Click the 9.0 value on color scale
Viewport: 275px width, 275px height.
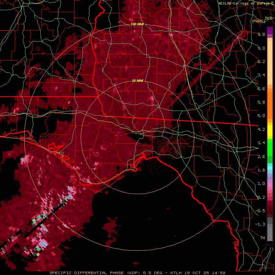(x=261, y=48)
